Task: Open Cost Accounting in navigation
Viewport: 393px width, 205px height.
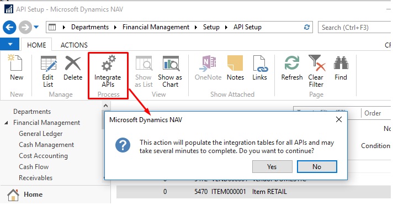Action: [x=44, y=156]
